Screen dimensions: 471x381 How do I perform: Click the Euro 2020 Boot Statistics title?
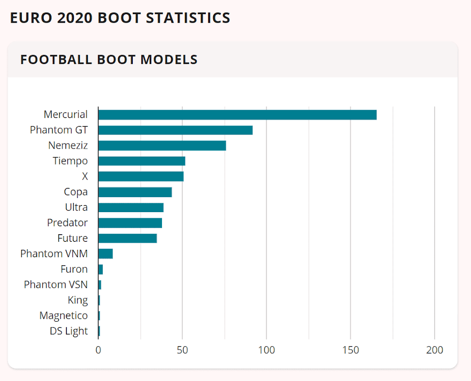(120, 18)
